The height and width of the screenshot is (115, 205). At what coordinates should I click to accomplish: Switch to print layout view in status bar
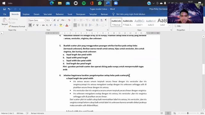point(168,113)
